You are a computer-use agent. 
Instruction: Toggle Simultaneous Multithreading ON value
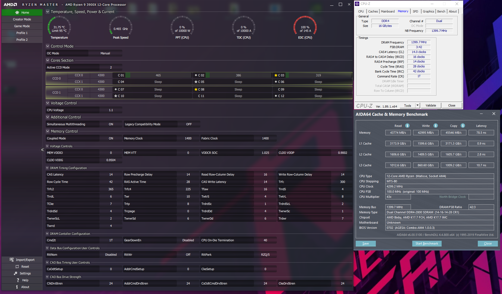pos(111,124)
